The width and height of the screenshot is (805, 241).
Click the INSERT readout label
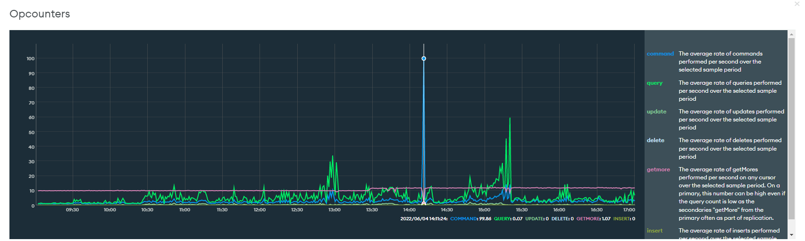(x=621, y=219)
